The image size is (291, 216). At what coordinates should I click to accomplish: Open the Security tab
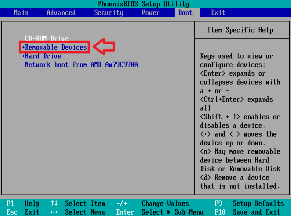109,13
